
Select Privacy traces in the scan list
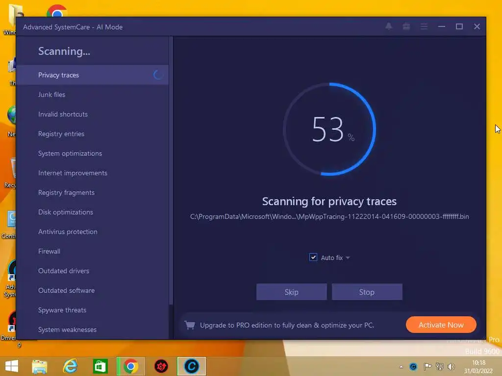pos(92,75)
